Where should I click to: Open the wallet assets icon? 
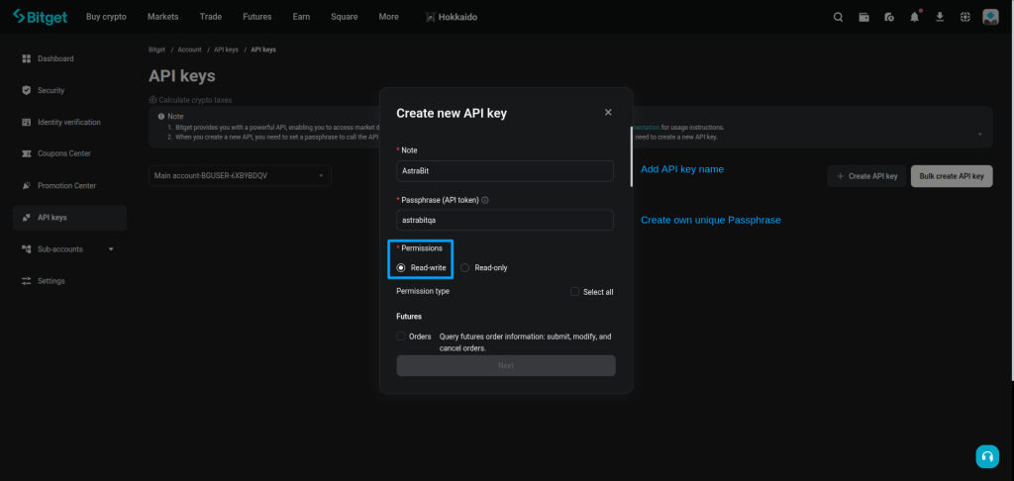point(863,17)
